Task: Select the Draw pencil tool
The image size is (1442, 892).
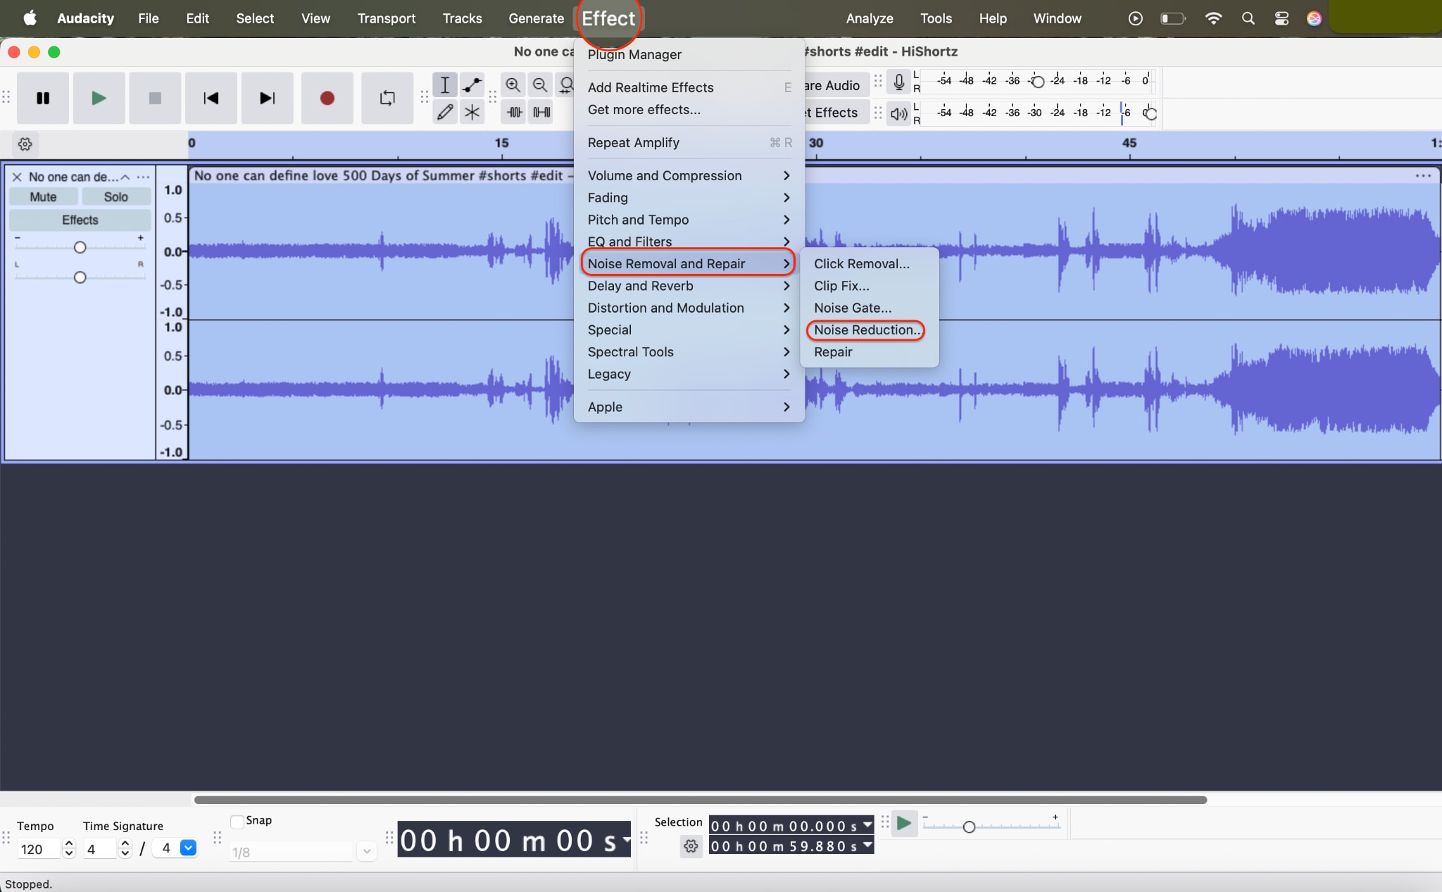Action: pyautogui.click(x=445, y=112)
